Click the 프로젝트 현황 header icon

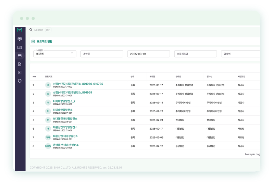tap(33, 41)
